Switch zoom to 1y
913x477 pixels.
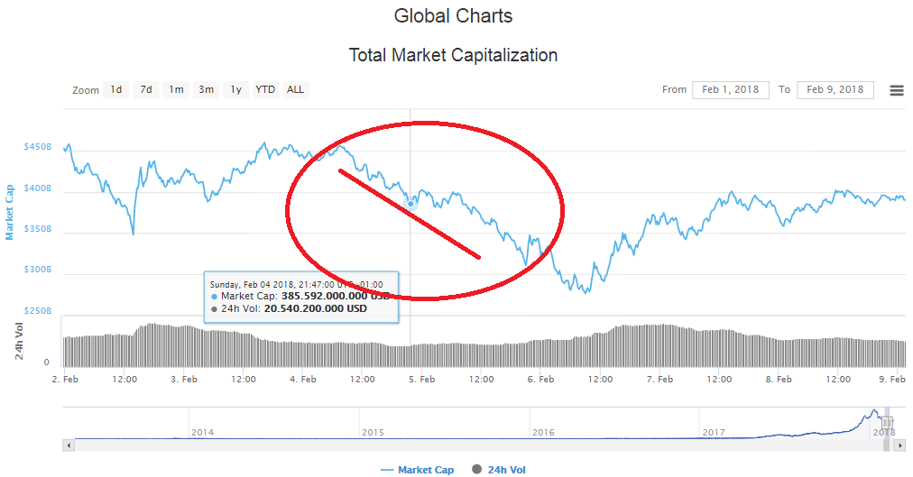click(235, 89)
